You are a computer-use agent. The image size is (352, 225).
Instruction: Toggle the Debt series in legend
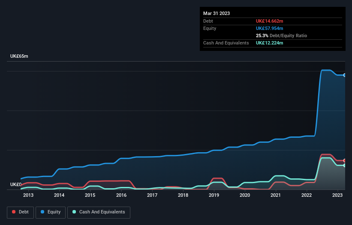(x=20, y=212)
